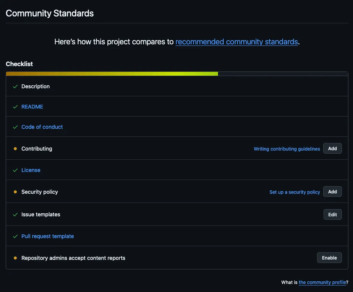
Task: Edit the Issue templates
Action: tap(332, 214)
